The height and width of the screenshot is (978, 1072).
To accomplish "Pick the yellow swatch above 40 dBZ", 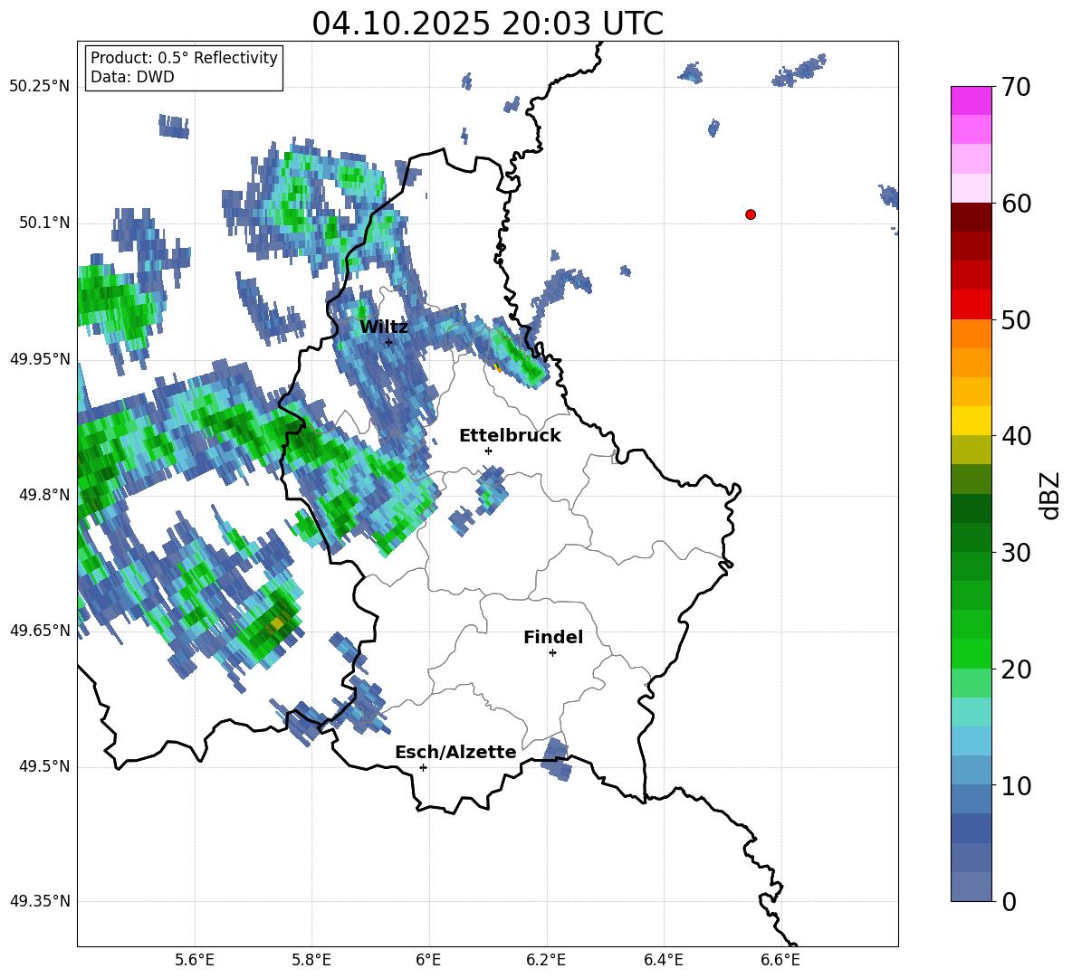I will tap(971, 421).
